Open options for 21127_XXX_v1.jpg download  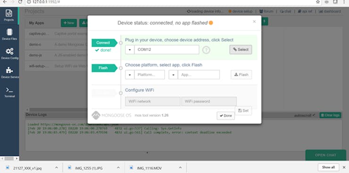(x=57, y=168)
